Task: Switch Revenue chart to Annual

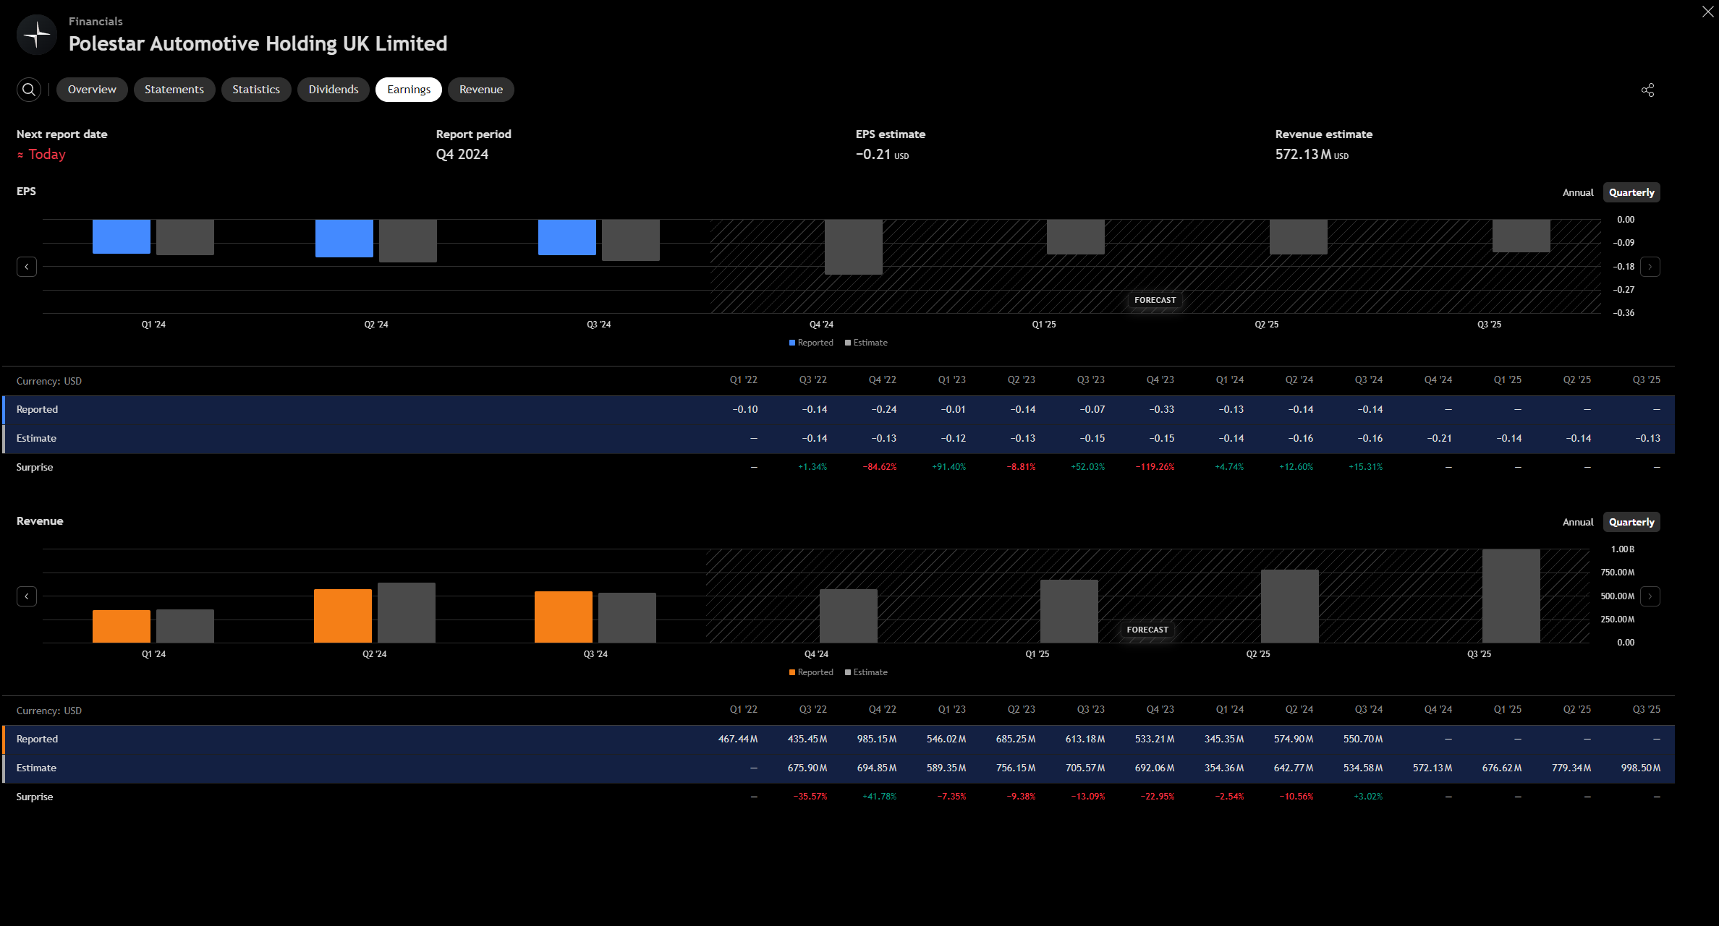Action: [1577, 522]
